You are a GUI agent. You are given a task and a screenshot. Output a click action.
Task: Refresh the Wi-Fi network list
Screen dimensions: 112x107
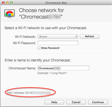click(x=89, y=37)
